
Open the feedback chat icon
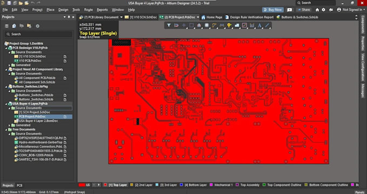tap(289, 10)
